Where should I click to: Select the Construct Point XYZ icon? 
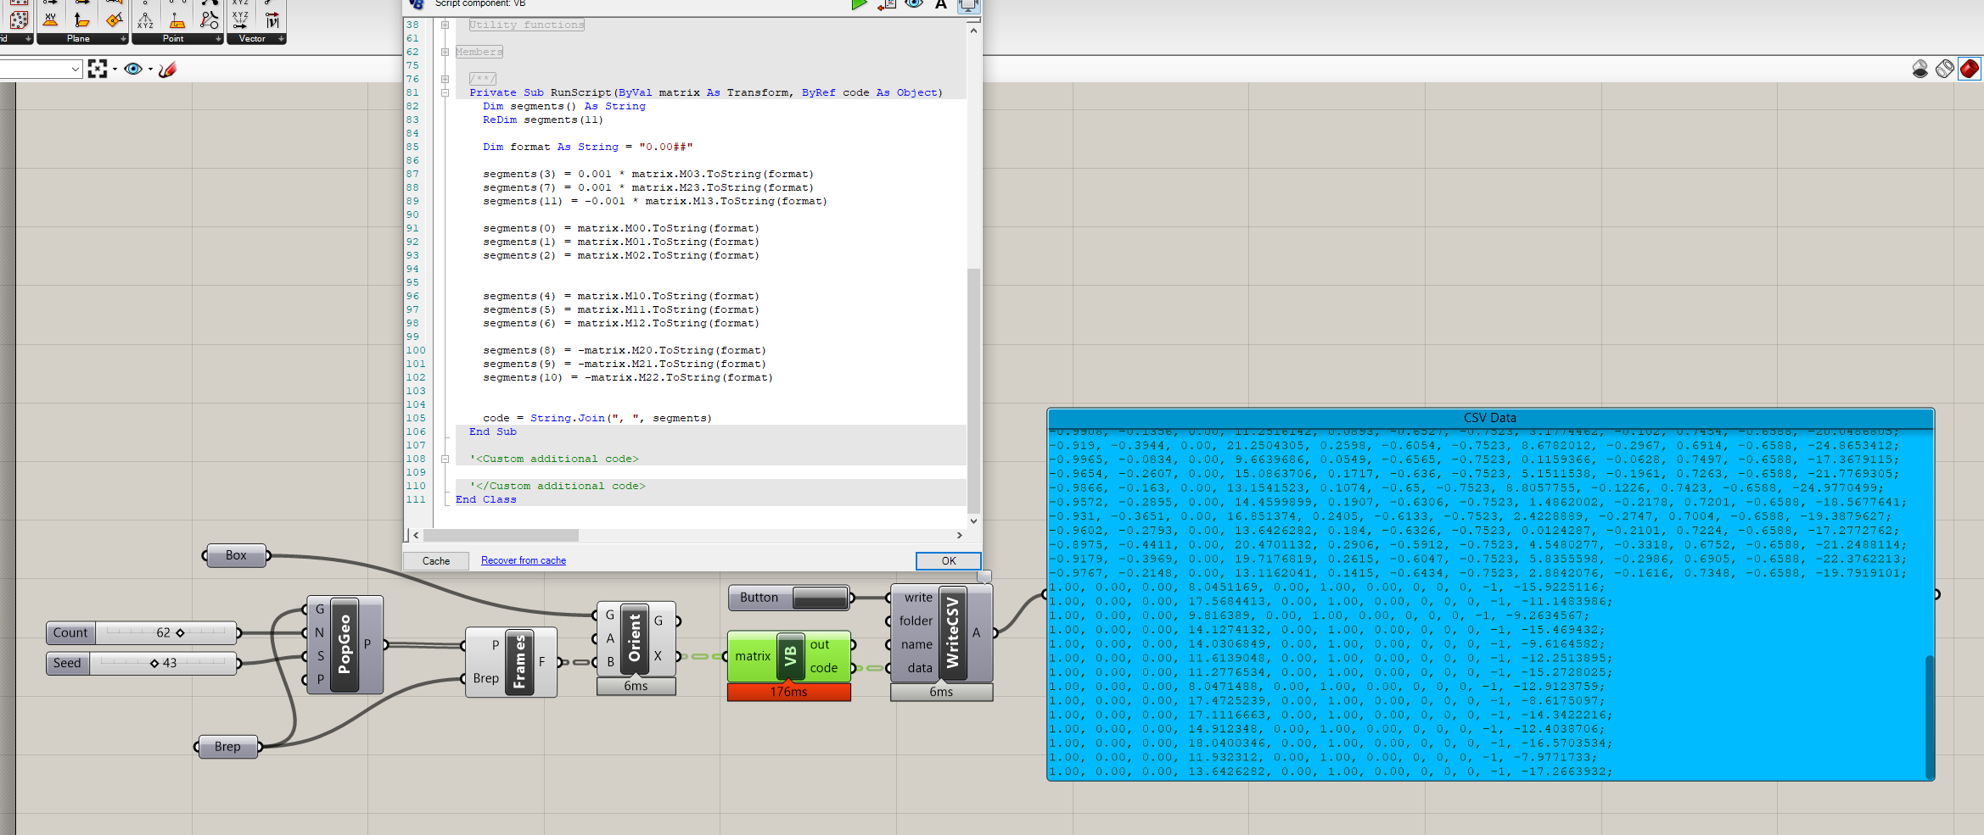pos(145,20)
